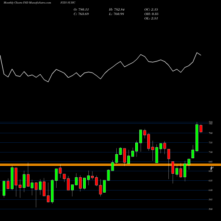This screenshot has height=221, width=221.
Task: Click the 710 price axis label
Action: (210, 152)
